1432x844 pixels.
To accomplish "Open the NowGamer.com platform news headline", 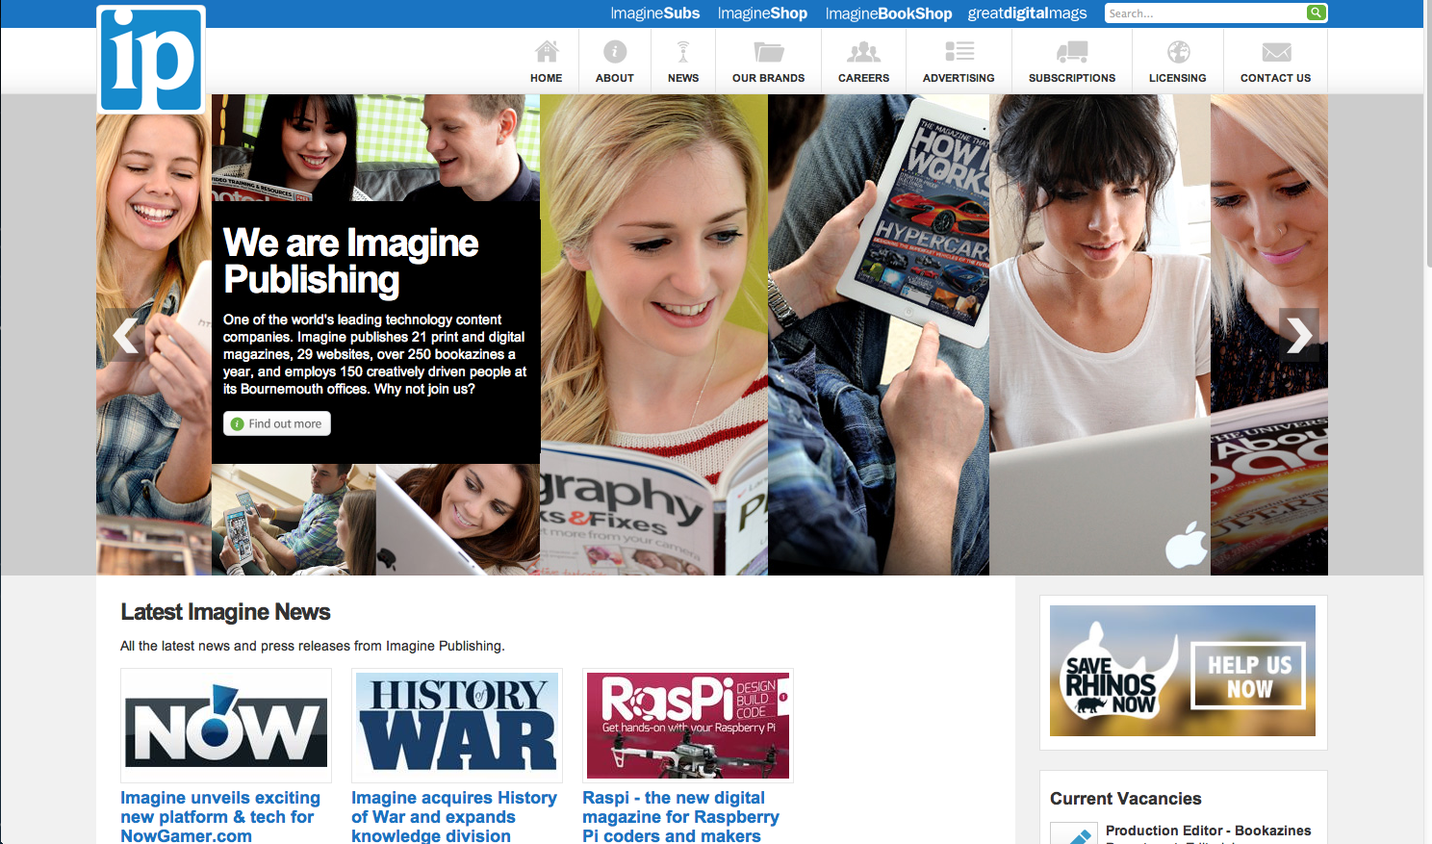I will pos(220,817).
